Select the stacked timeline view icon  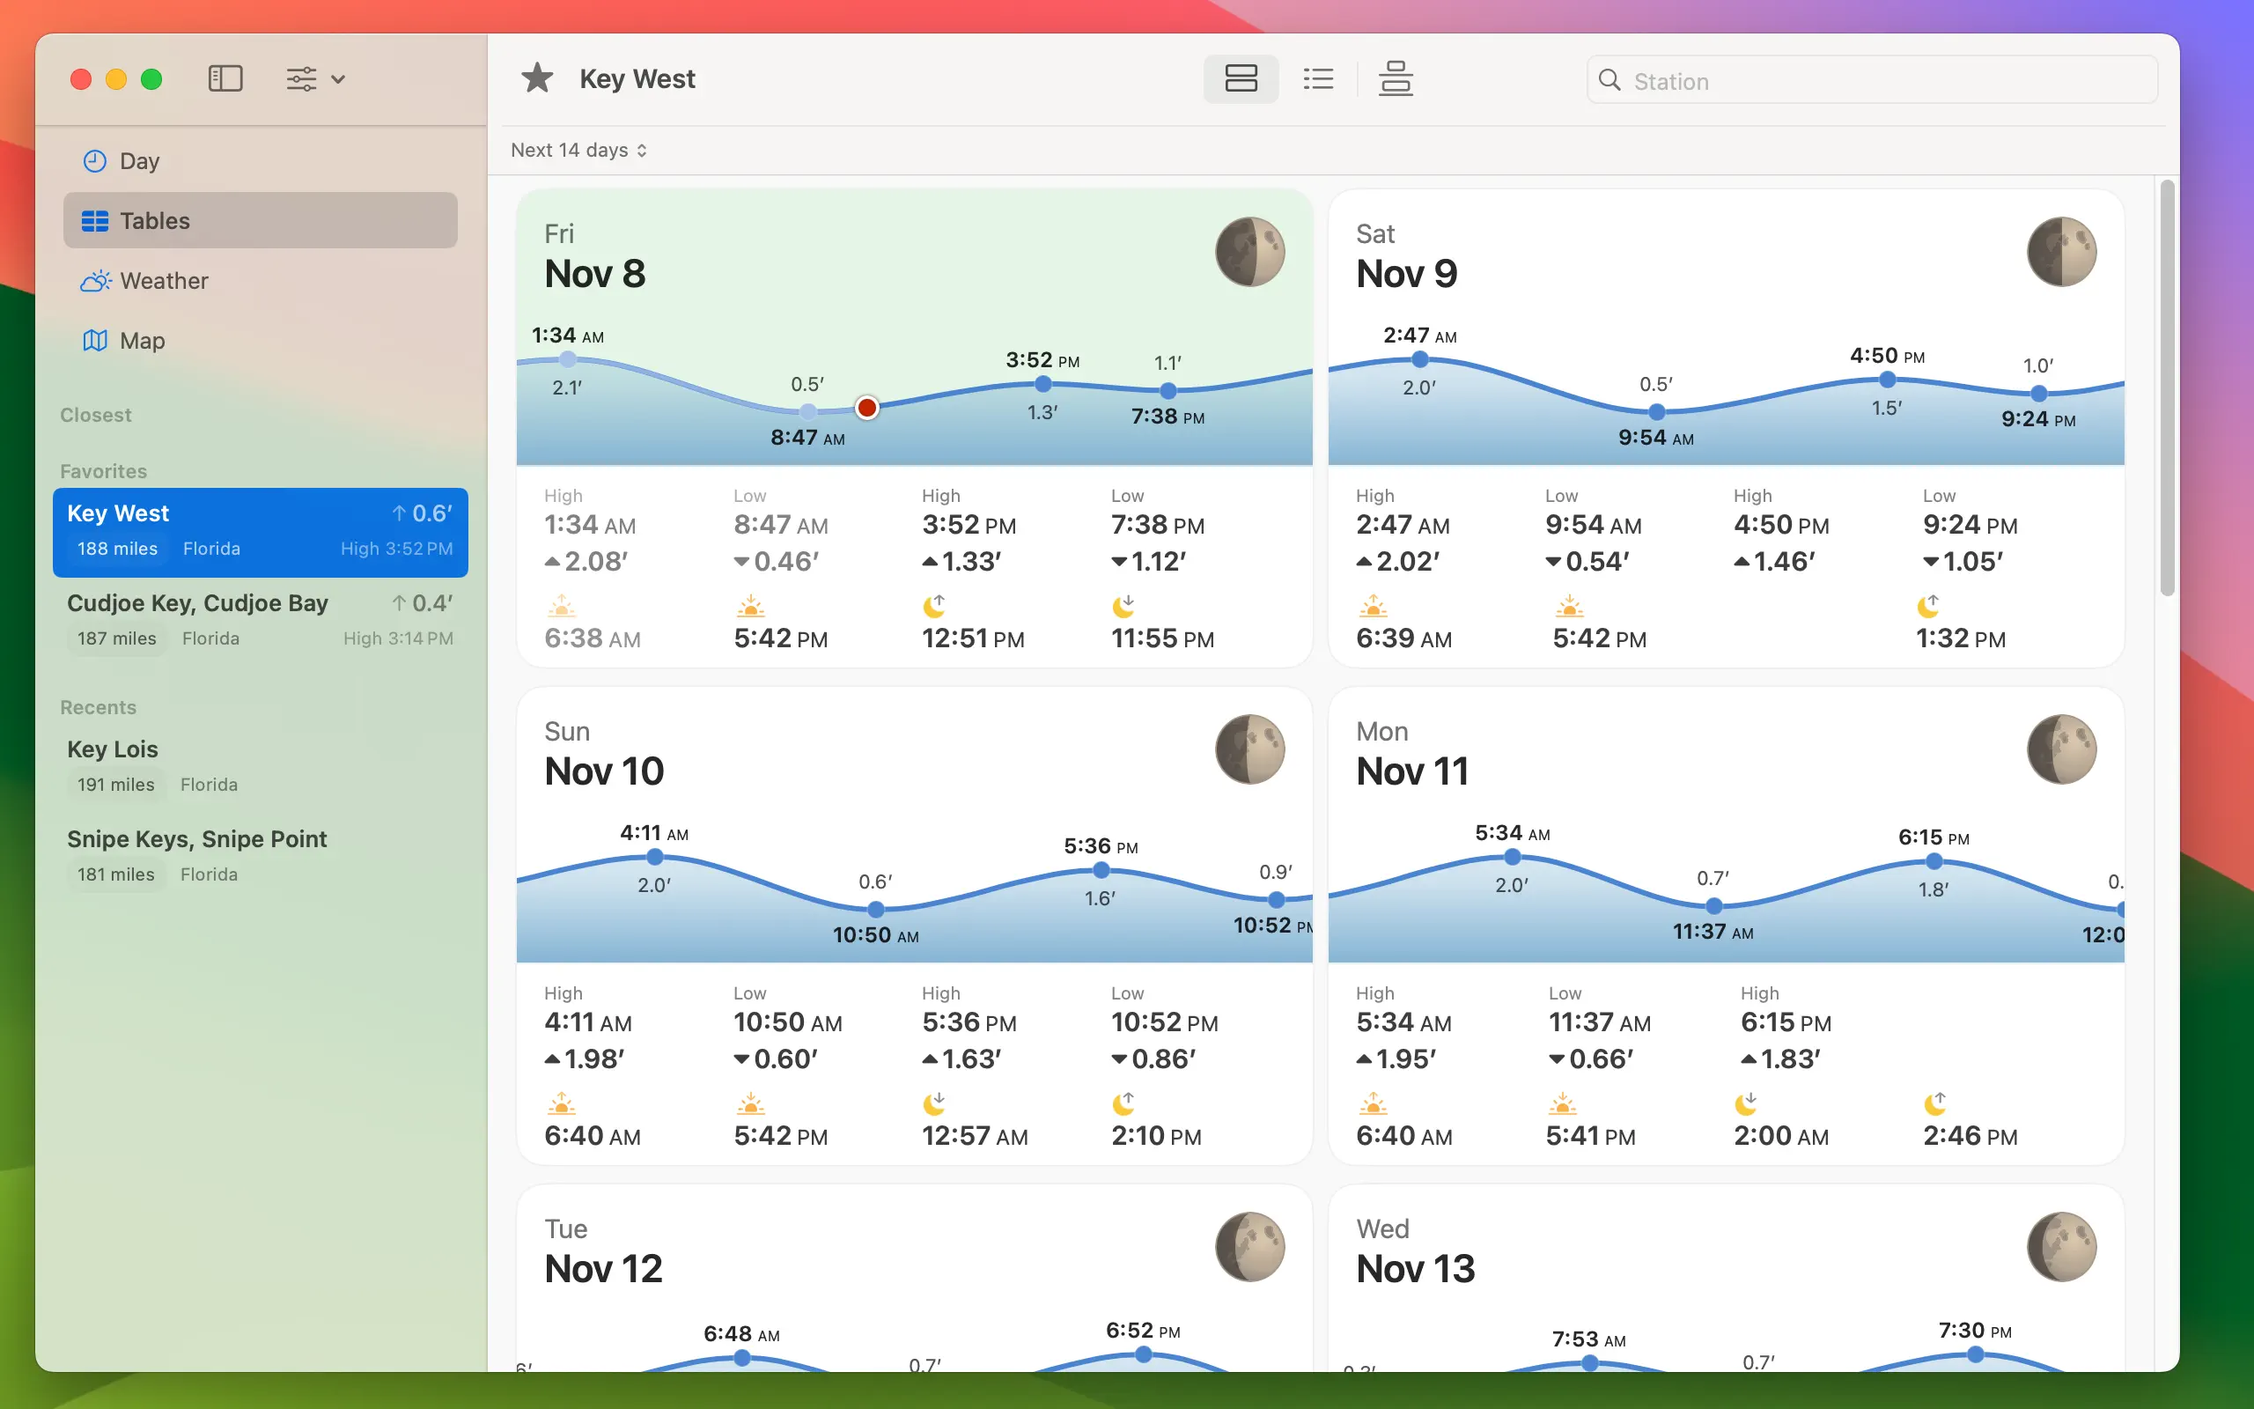[x=1396, y=79]
